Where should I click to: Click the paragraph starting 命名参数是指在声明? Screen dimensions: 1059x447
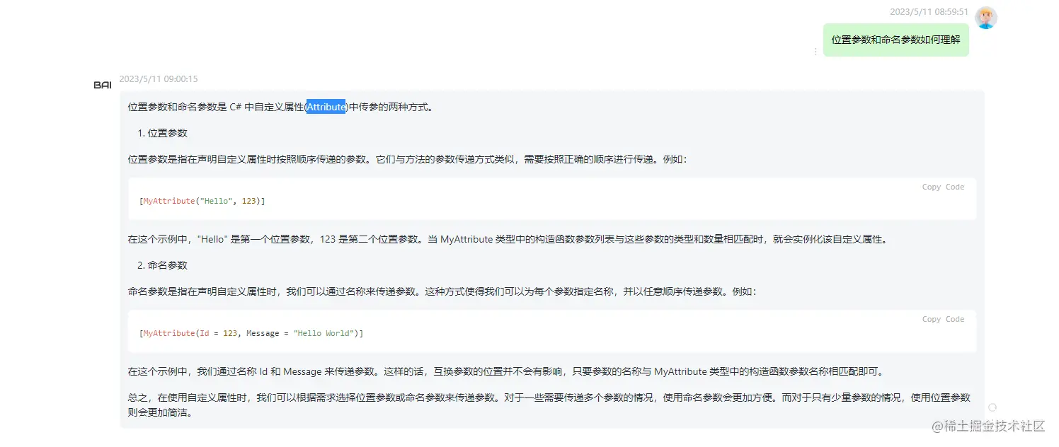tap(442, 291)
